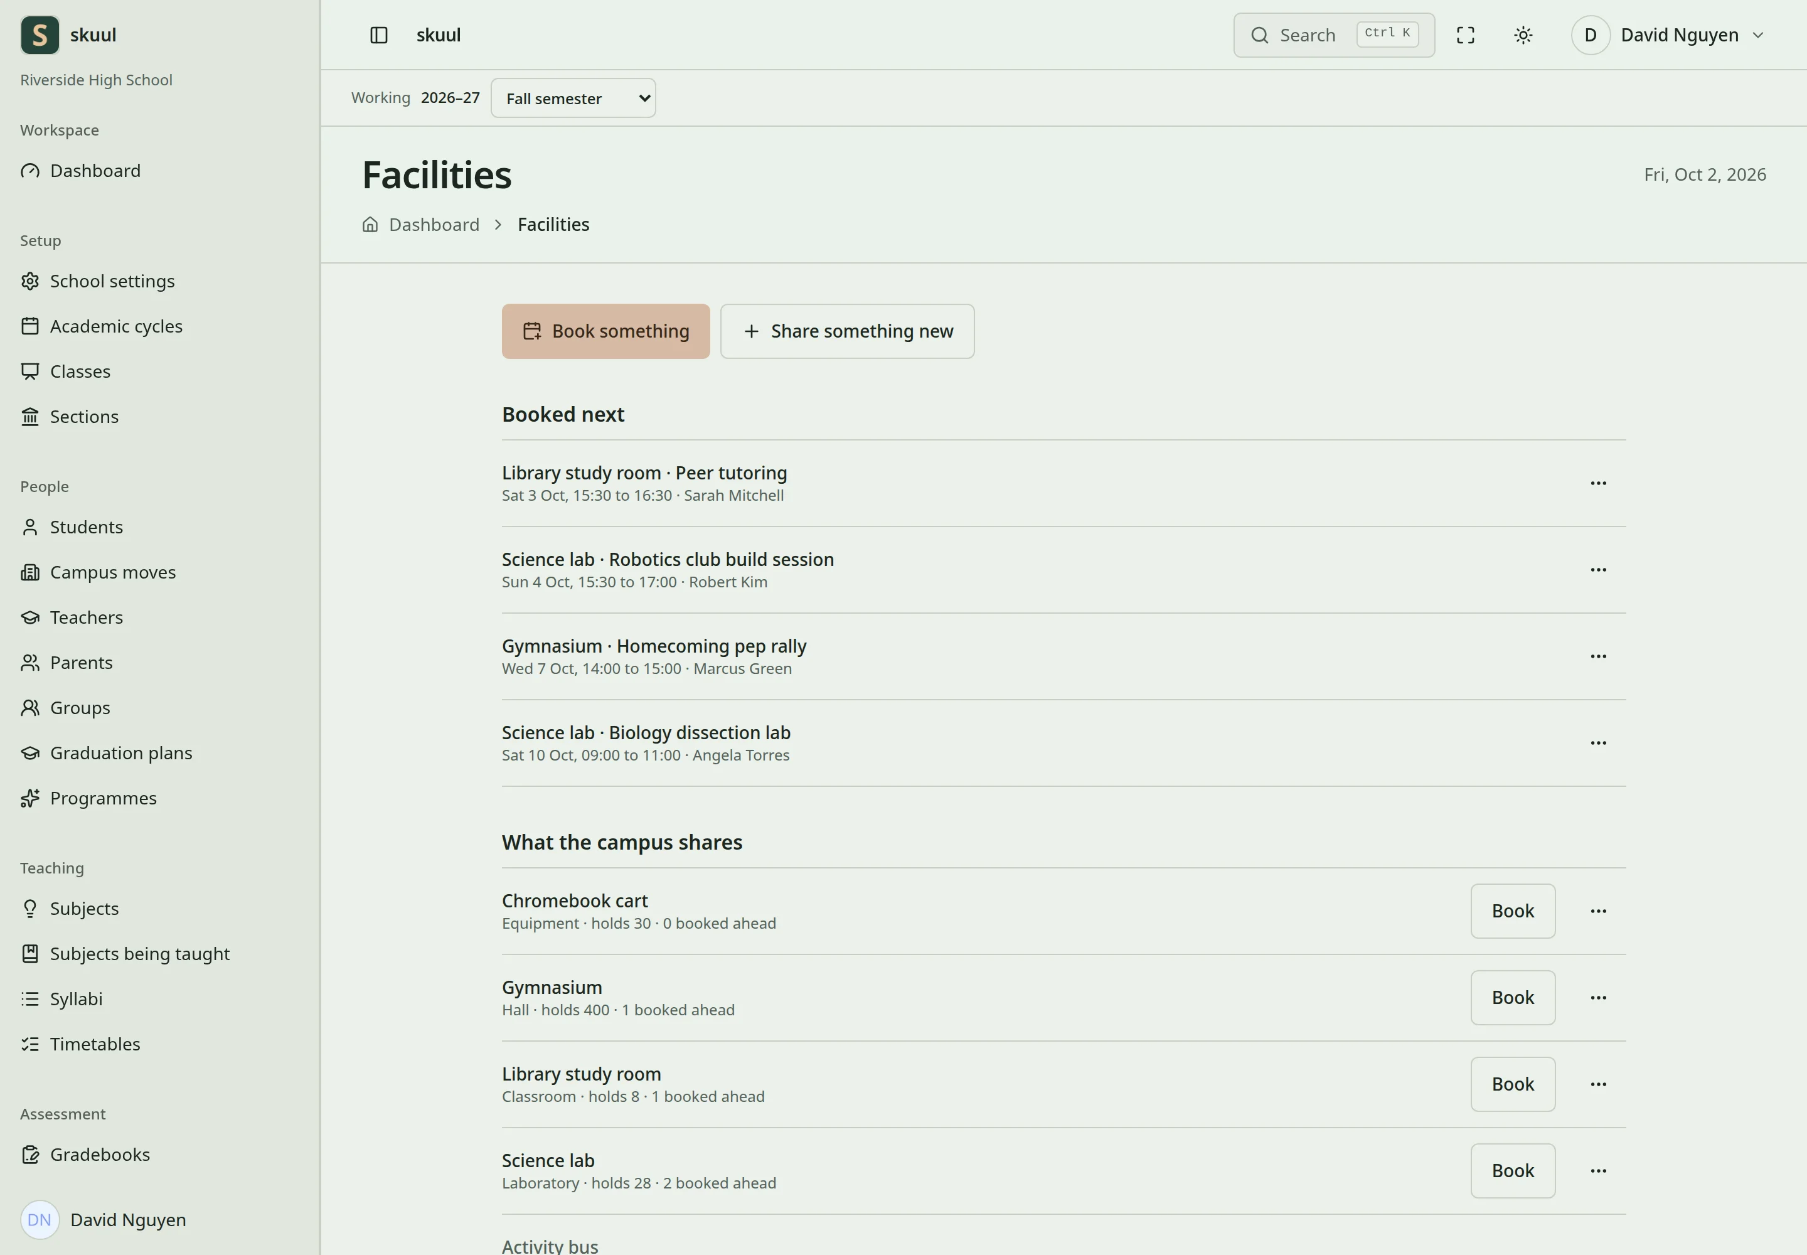
Task: Click the Groups icon
Action: (x=30, y=708)
